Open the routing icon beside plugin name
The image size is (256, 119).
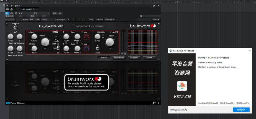16,9
